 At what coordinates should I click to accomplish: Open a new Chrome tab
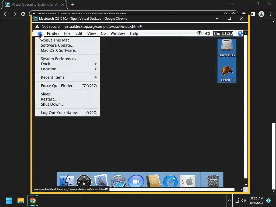73,5
